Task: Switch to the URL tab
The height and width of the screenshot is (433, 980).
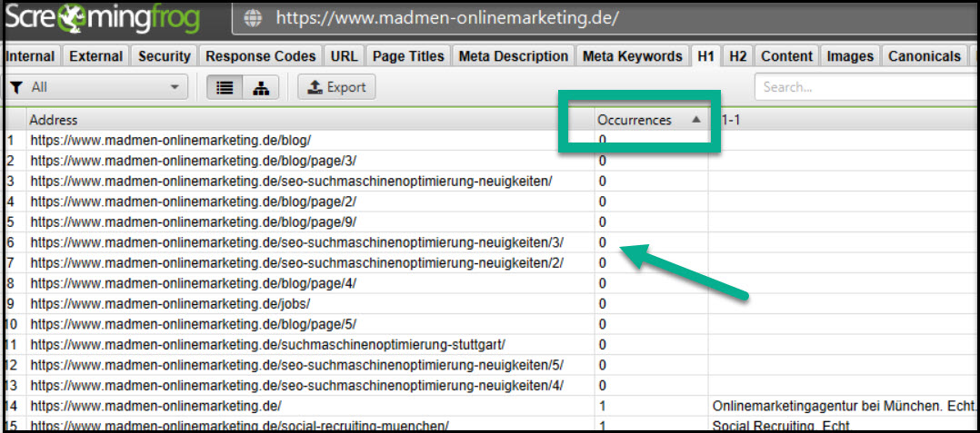Action: click(344, 56)
